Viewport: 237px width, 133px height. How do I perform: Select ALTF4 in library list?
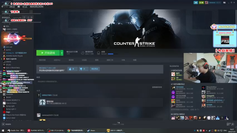pyautogui.click(x=8, y=50)
